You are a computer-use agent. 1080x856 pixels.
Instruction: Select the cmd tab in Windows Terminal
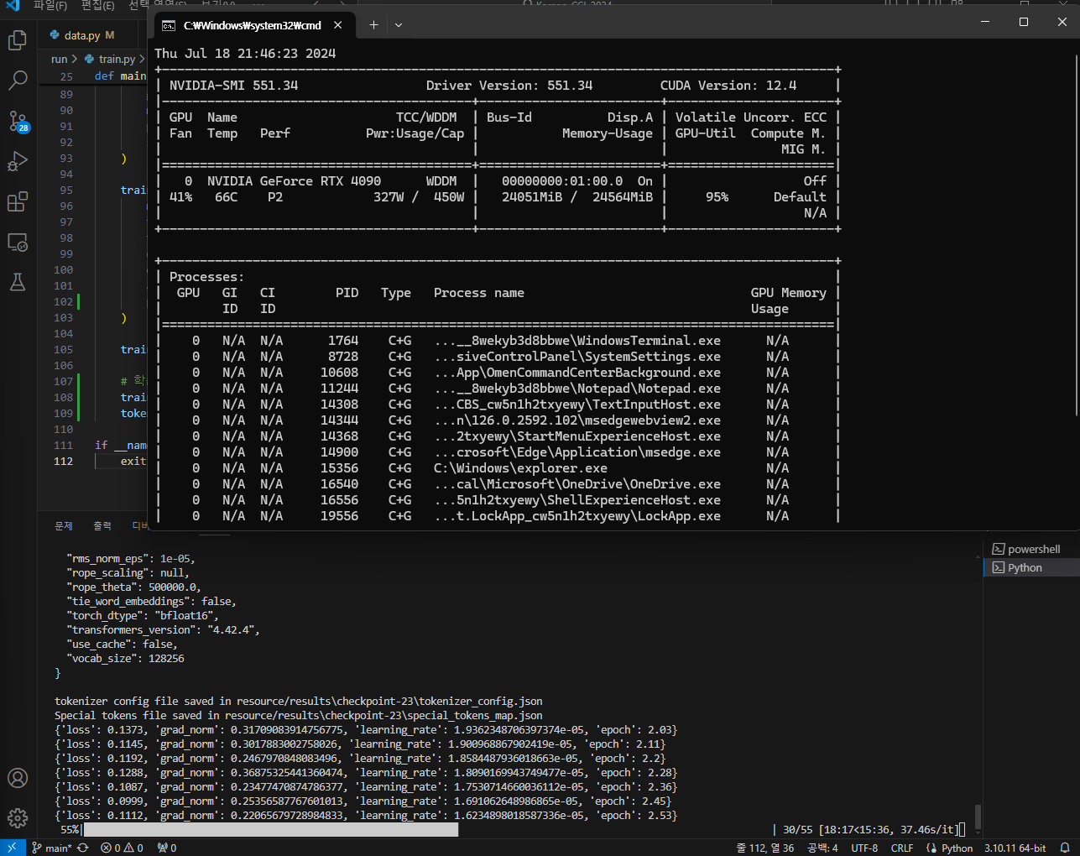pyautogui.click(x=252, y=25)
